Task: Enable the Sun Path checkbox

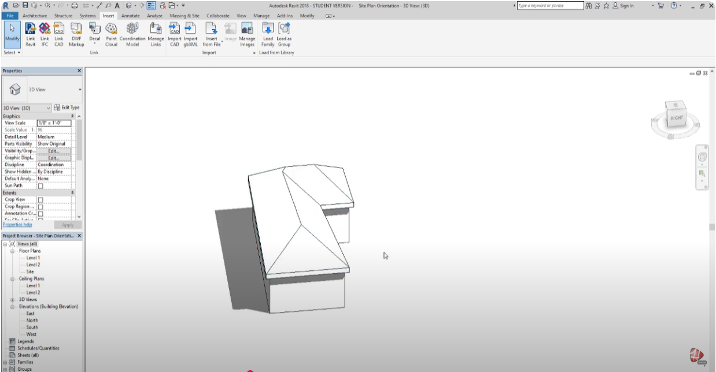Action: pyautogui.click(x=40, y=186)
